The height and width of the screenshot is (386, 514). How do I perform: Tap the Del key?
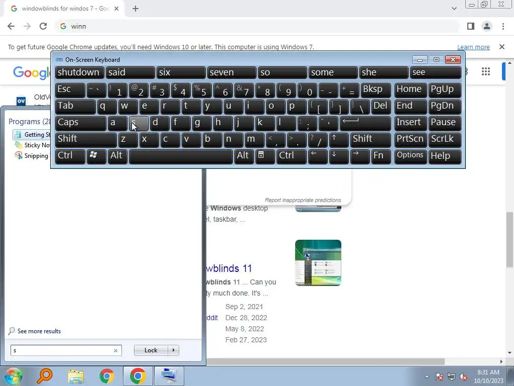tap(381, 107)
